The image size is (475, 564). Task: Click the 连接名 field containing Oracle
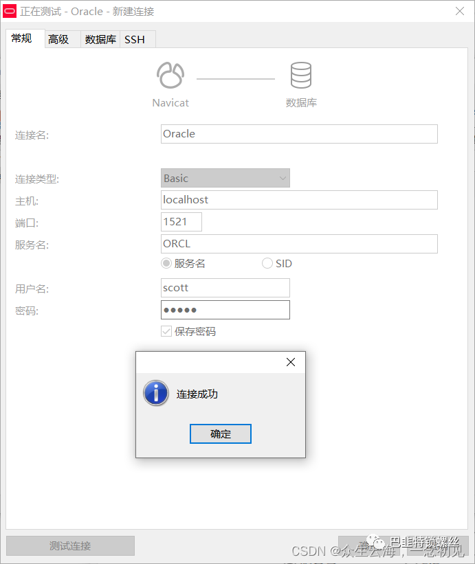pyautogui.click(x=299, y=134)
